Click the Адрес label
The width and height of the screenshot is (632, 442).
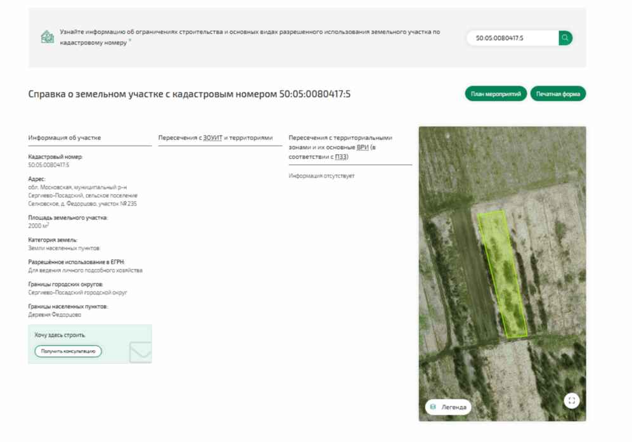pos(37,179)
